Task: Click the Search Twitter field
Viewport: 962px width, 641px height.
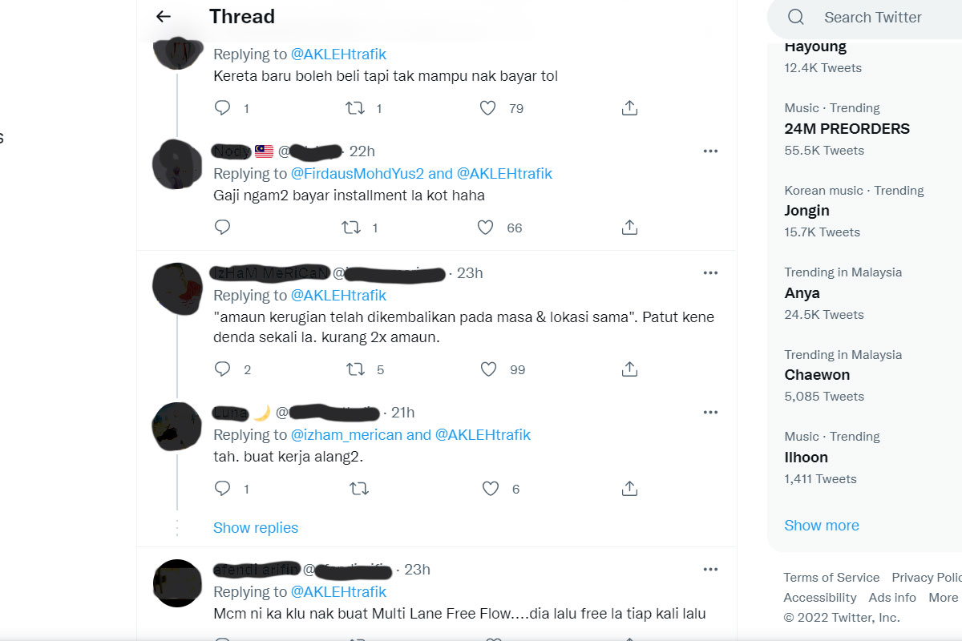Action: pos(873,18)
